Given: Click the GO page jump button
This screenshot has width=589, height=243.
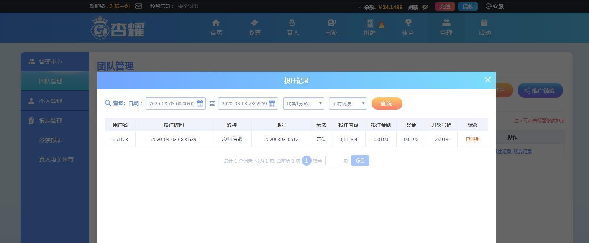Looking at the screenshot, I should coord(360,161).
